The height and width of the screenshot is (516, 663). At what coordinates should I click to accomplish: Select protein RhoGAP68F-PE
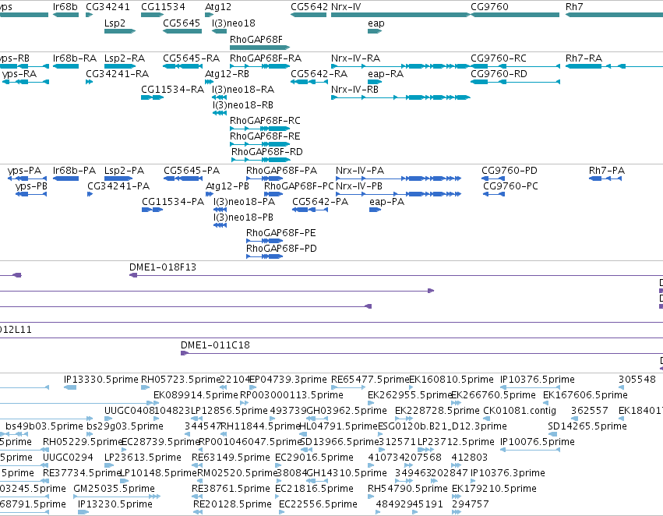pos(280,234)
